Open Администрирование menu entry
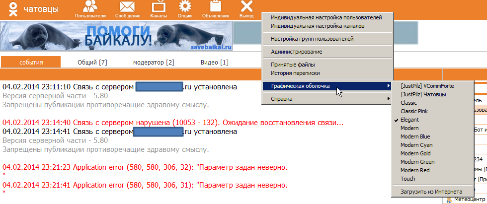Image resolution: width=487 pixels, height=204 pixels. coord(296,52)
